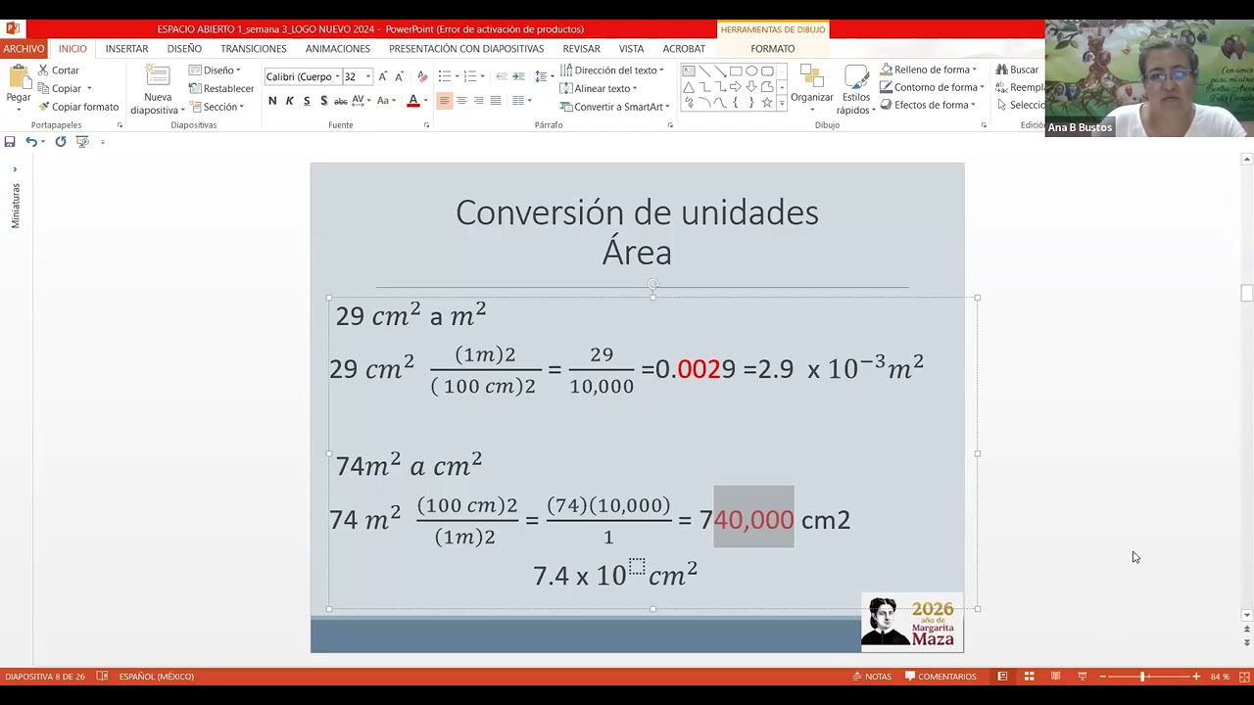Click zoom in plus button

[x=1196, y=677]
